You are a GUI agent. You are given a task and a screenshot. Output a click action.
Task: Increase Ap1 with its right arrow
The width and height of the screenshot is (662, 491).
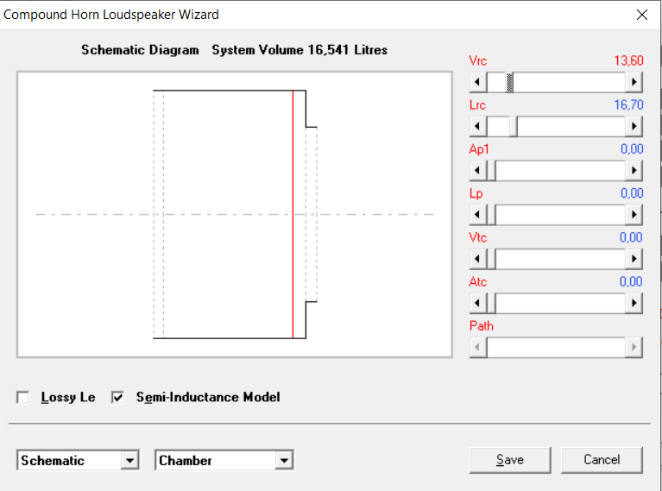(x=634, y=171)
